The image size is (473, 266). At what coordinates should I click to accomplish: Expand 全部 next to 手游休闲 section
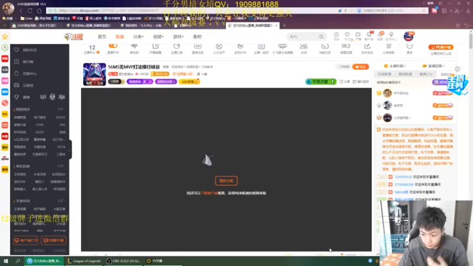pos(61,201)
